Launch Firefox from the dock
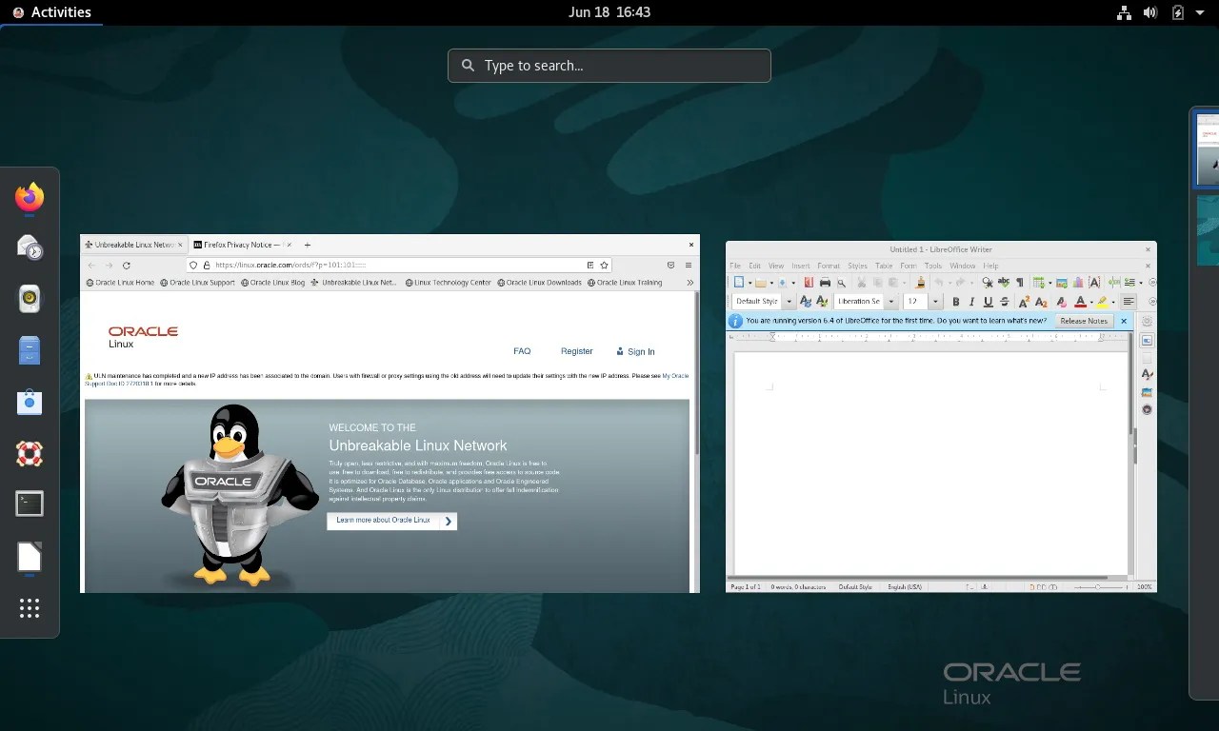Viewport: 1219px width, 731px height. tap(29, 199)
